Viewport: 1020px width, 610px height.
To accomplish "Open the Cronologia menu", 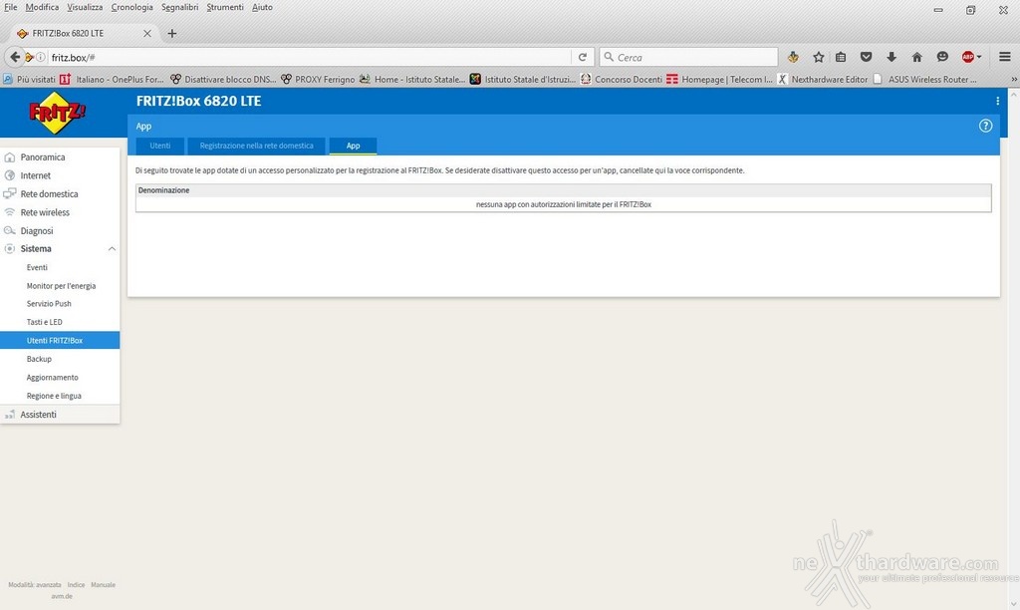I will click(132, 7).
